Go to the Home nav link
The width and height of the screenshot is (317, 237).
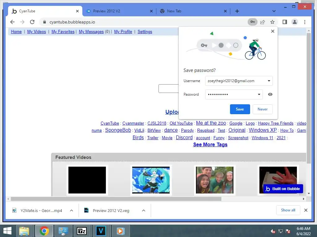click(x=16, y=32)
